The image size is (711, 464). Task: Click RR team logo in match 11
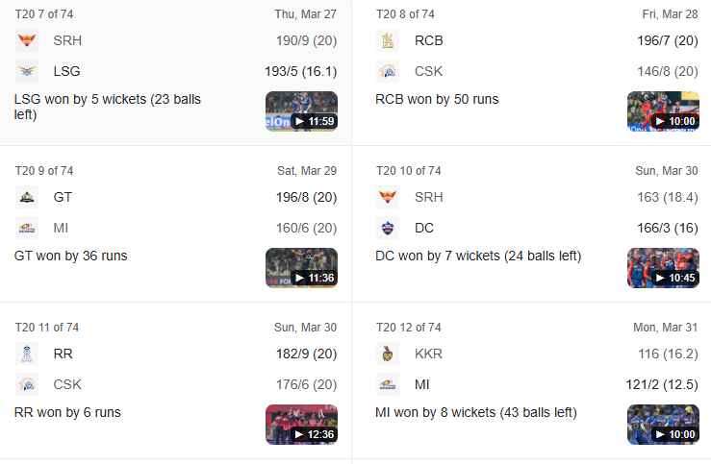click(x=27, y=354)
